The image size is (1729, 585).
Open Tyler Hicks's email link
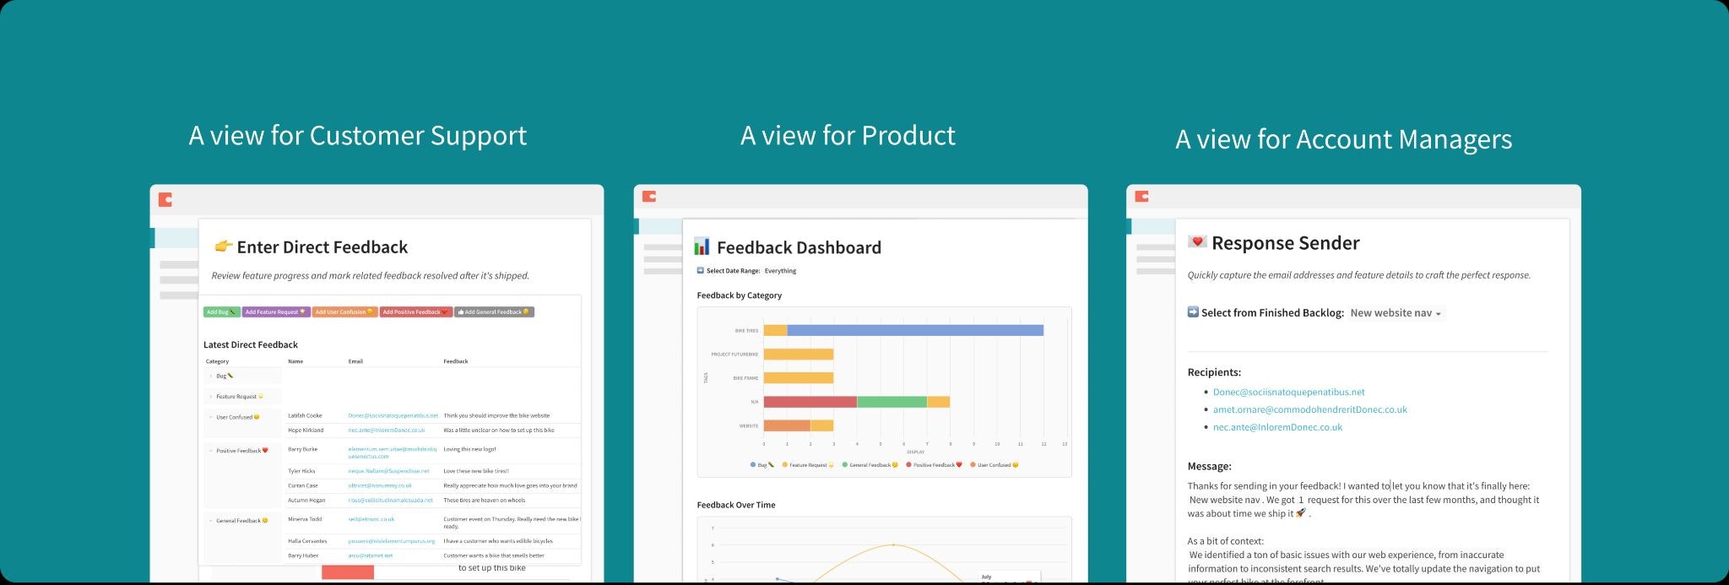tap(388, 471)
